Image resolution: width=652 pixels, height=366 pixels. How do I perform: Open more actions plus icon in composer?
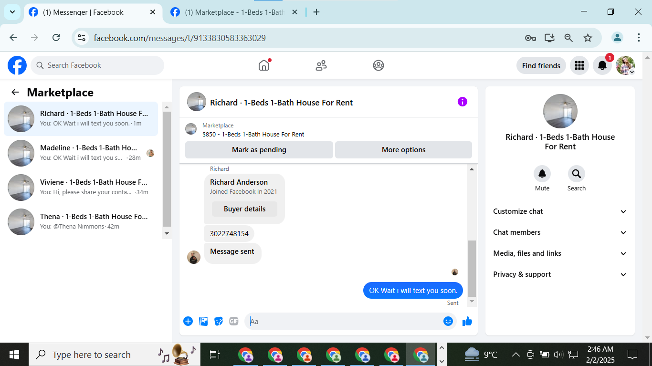[188, 321]
